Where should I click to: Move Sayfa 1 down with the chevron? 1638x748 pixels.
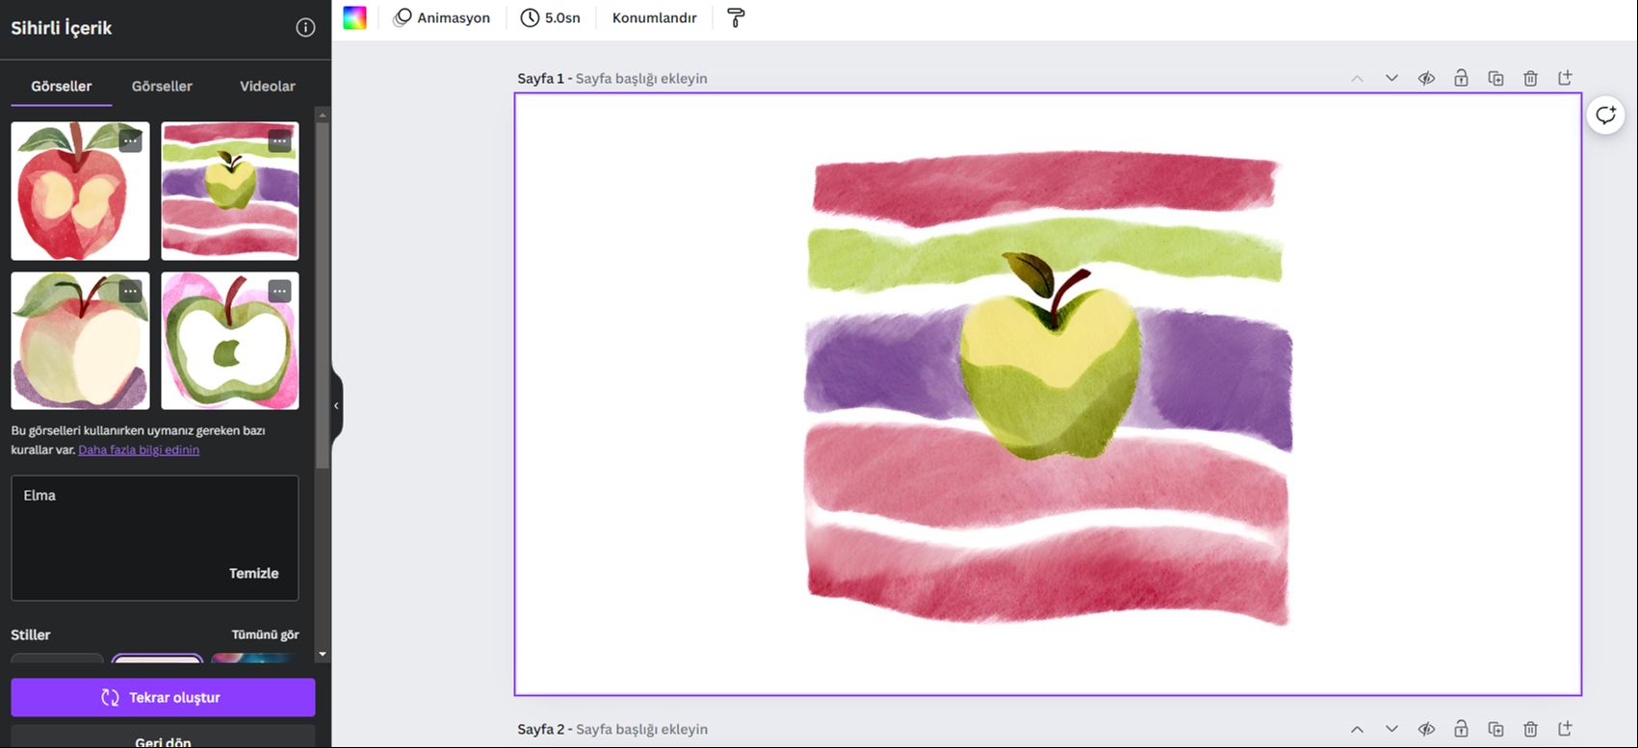[1391, 78]
